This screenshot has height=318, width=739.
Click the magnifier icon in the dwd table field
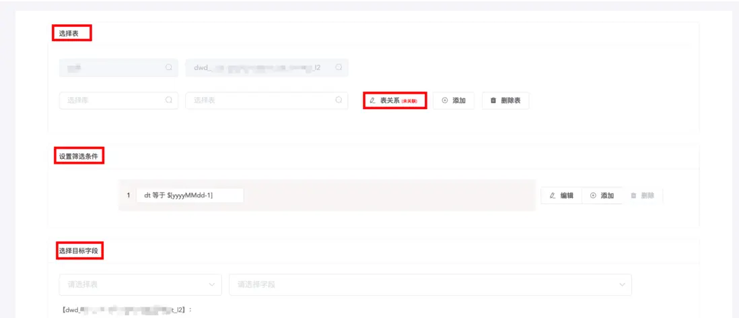(339, 67)
